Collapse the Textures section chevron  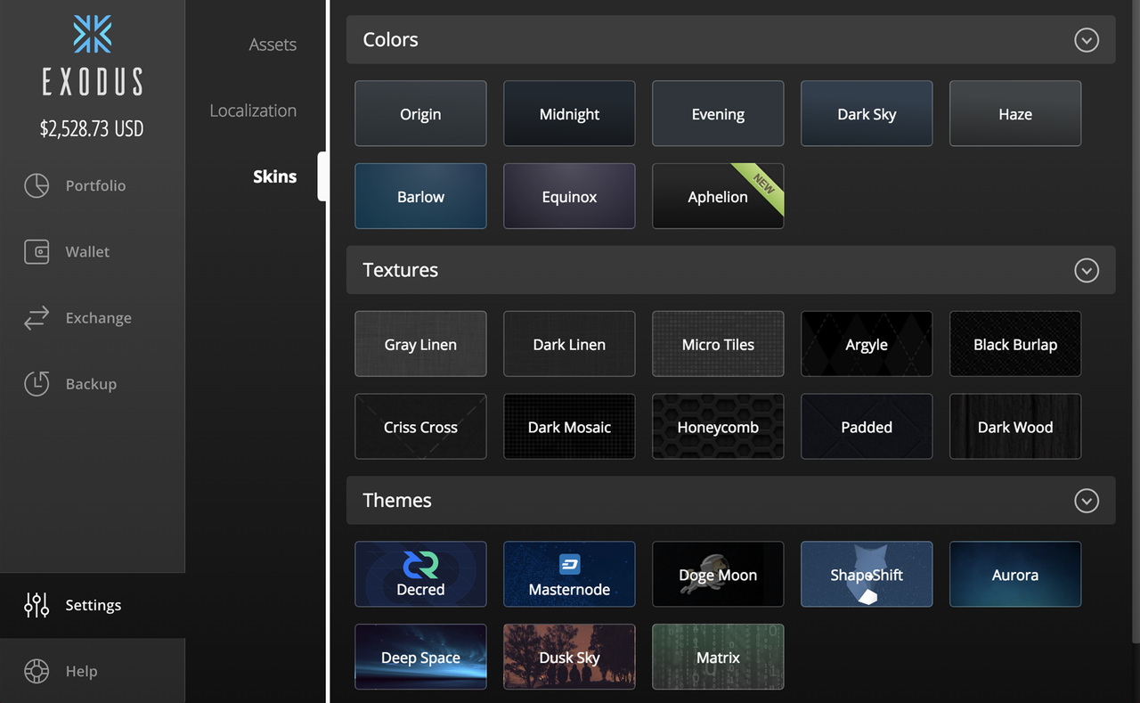click(1086, 270)
